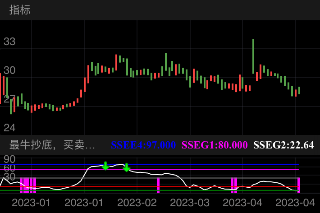Click the 2023-02 date axis label
This screenshot has width=320, height=213.
137,203
